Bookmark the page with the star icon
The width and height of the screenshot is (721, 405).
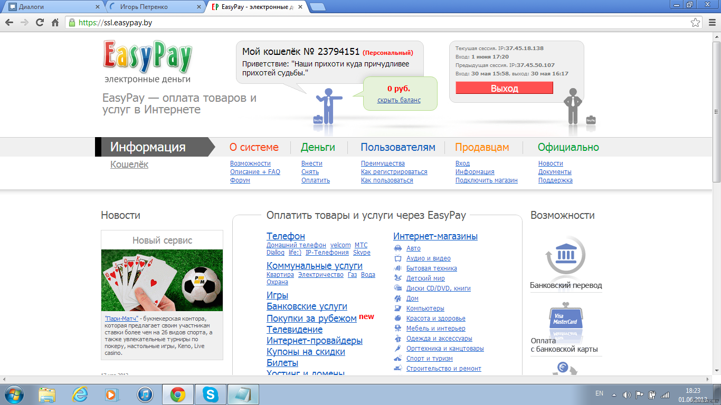(696, 23)
